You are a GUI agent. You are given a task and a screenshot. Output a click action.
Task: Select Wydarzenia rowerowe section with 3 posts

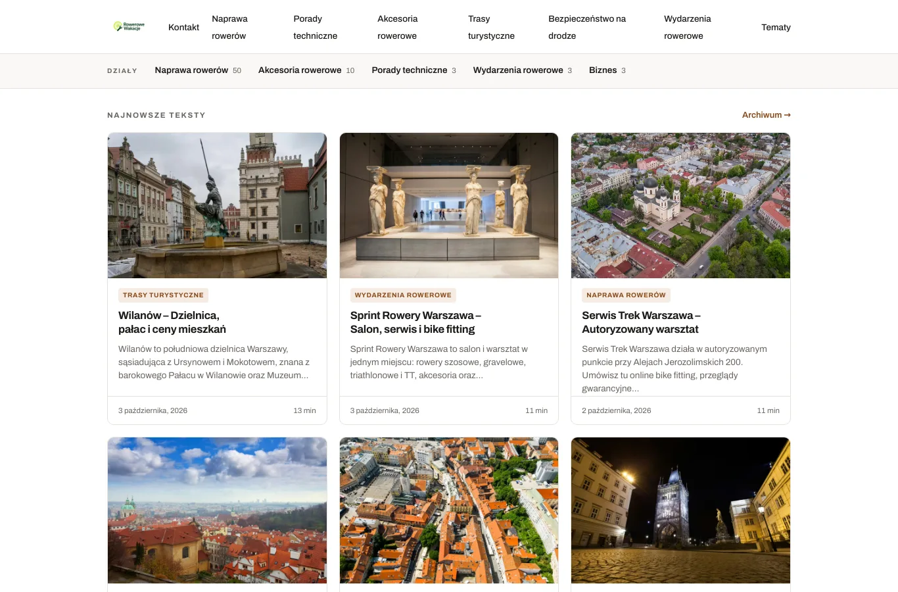click(523, 70)
